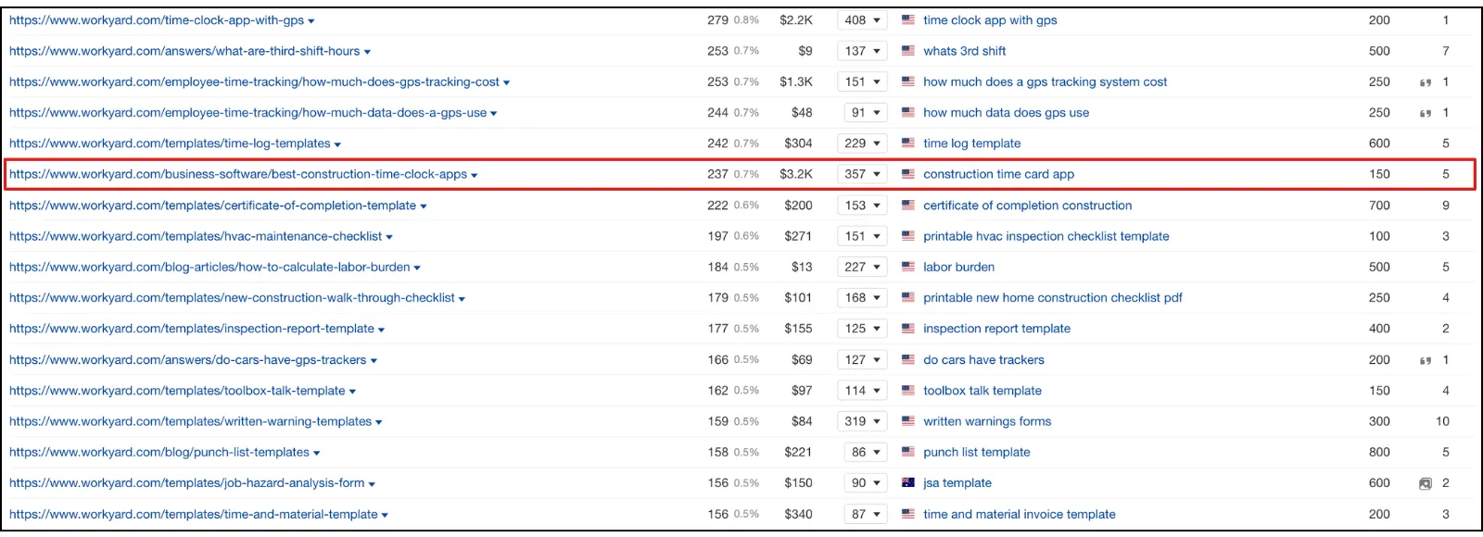Viewport: 1483px width, 537px height.
Task: Click featured snippet icon for gps tracking system cost
Action: (1426, 82)
